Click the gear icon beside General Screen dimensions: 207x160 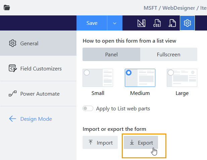click(13, 43)
